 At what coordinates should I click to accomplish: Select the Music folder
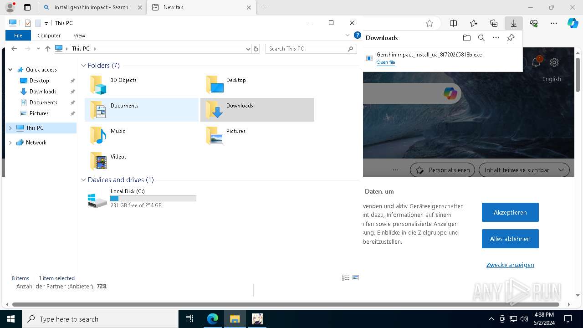tap(142, 135)
